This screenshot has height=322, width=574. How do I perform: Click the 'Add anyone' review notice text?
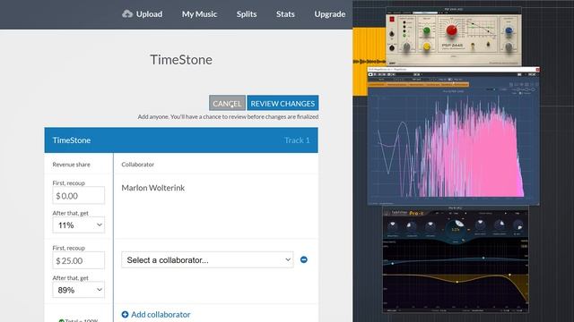(228, 116)
